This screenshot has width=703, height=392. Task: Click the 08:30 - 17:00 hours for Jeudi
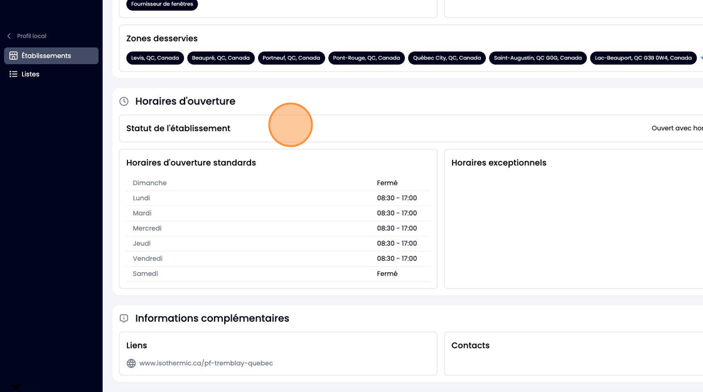coord(397,243)
